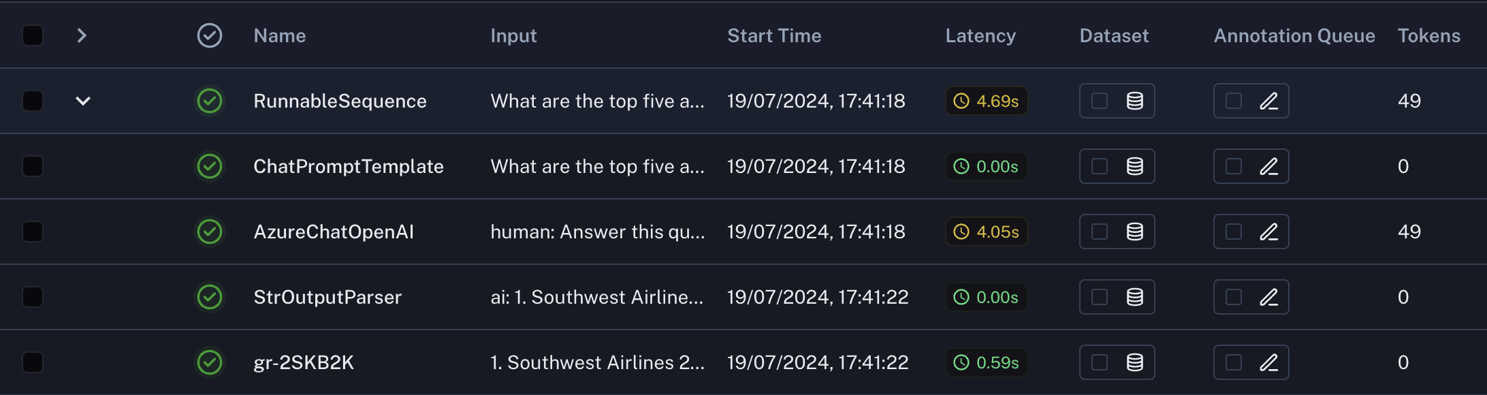Open the AzureChatOpenAI run
The height and width of the screenshot is (395, 1487).
click(x=334, y=232)
